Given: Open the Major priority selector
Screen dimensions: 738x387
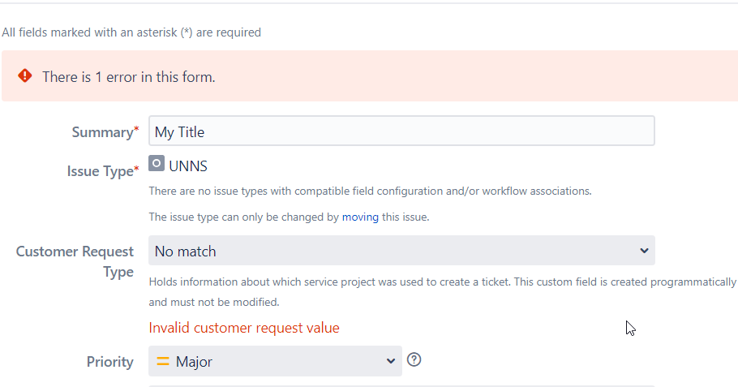Looking at the screenshot, I should (276, 361).
